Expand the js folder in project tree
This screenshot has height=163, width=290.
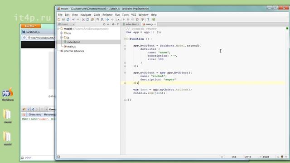point(62,38)
